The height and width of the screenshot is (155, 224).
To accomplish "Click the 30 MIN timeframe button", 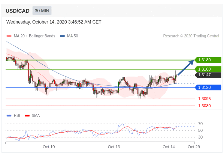I will coord(42,11).
